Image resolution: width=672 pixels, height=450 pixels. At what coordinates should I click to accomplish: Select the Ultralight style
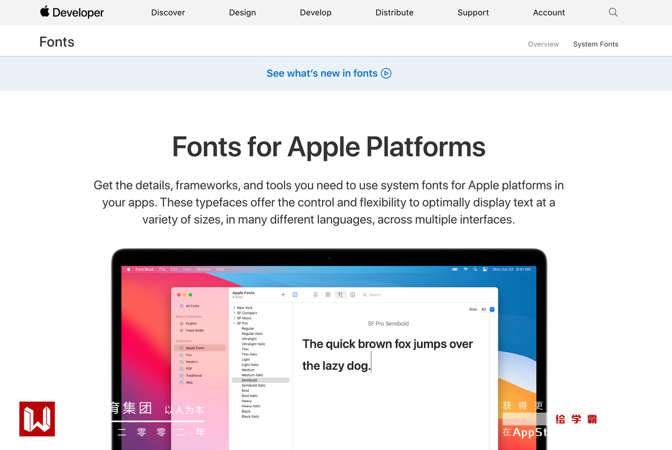249,339
